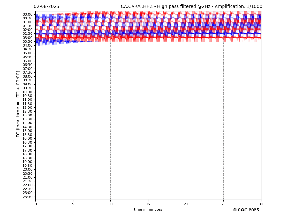The image size is (296, 222).
Task: Click the 06:00 time tick label
Action: click(27, 61)
